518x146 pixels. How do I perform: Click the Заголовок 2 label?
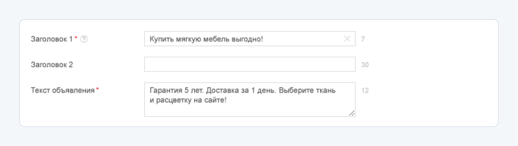coord(52,64)
